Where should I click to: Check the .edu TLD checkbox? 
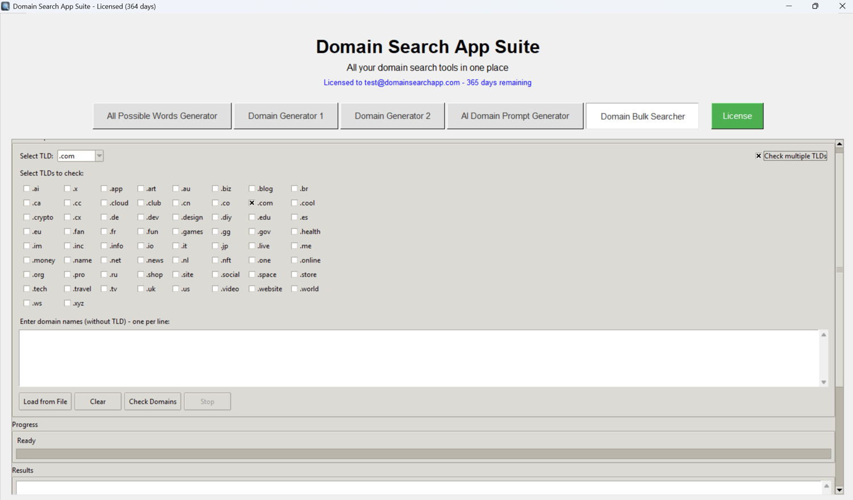pyautogui.click(x=252, y=217)
